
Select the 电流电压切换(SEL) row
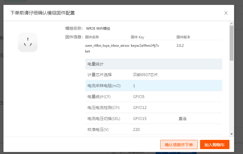point(154,119)
